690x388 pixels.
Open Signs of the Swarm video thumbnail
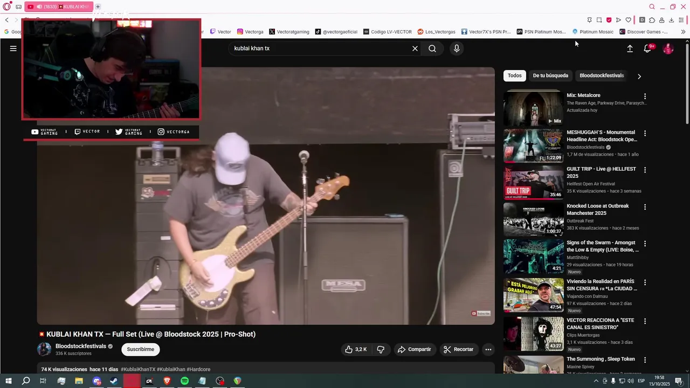[x=534, y=256]
